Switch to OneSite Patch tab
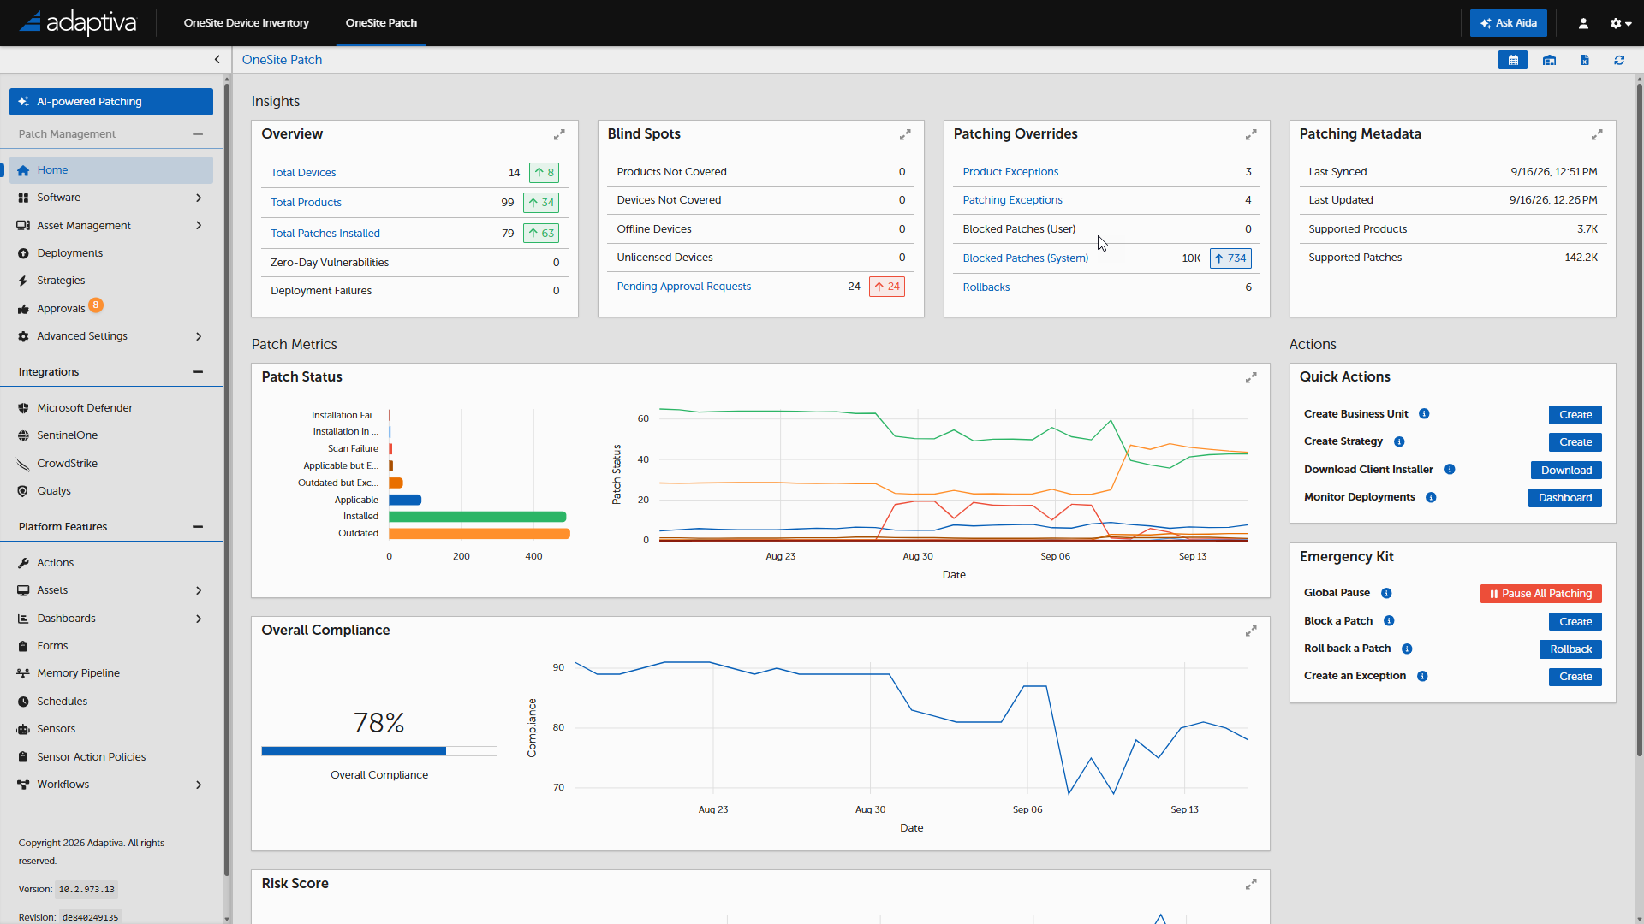This screenshot has height=924, width=1644. tap(381, 23)
